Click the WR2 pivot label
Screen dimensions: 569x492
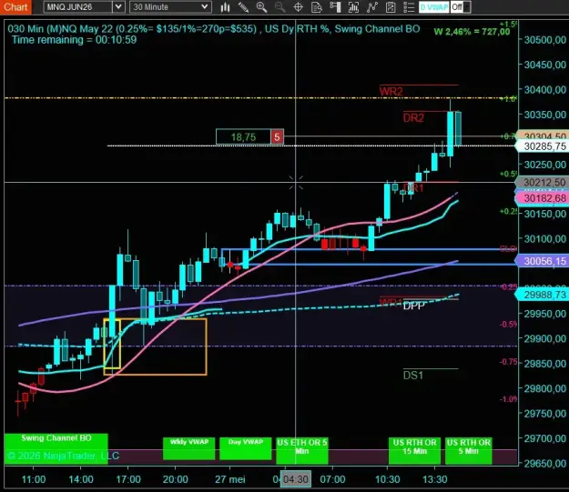tap(391, 91)
